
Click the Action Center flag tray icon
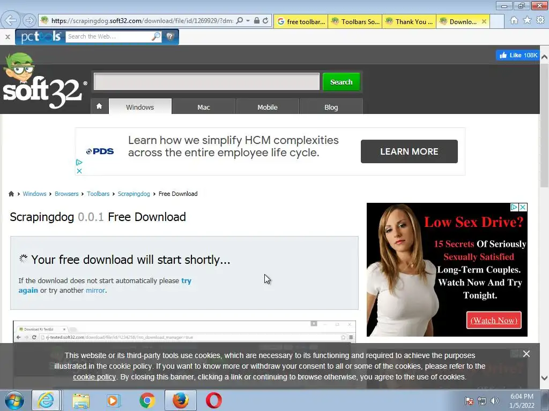[469, 401]
